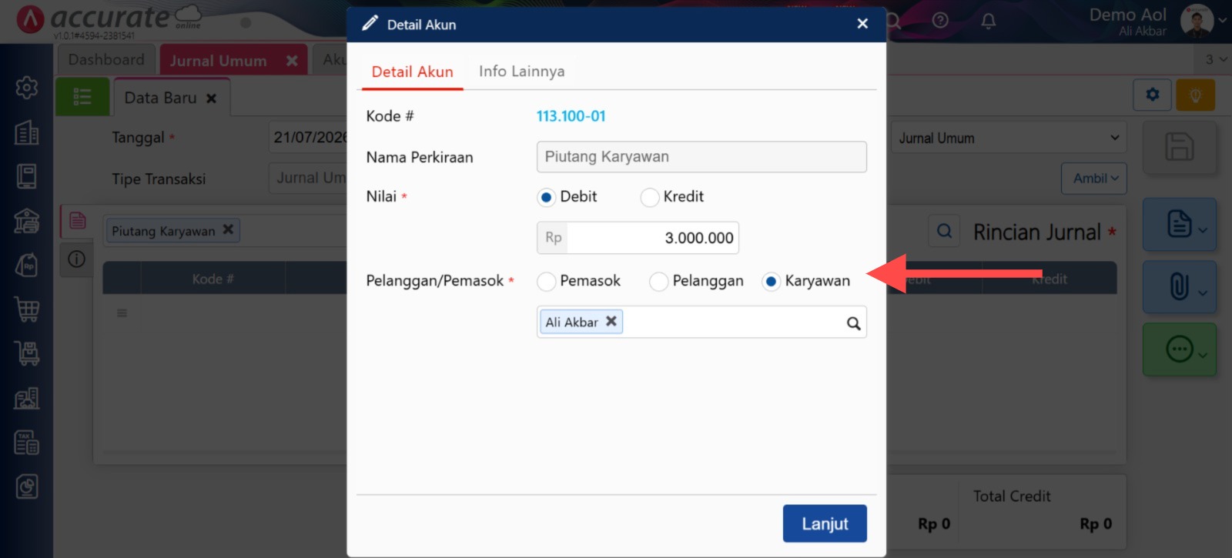Click the green list view button
The width and height of the screenshot is (1232, 558).
tap(82, 97)
